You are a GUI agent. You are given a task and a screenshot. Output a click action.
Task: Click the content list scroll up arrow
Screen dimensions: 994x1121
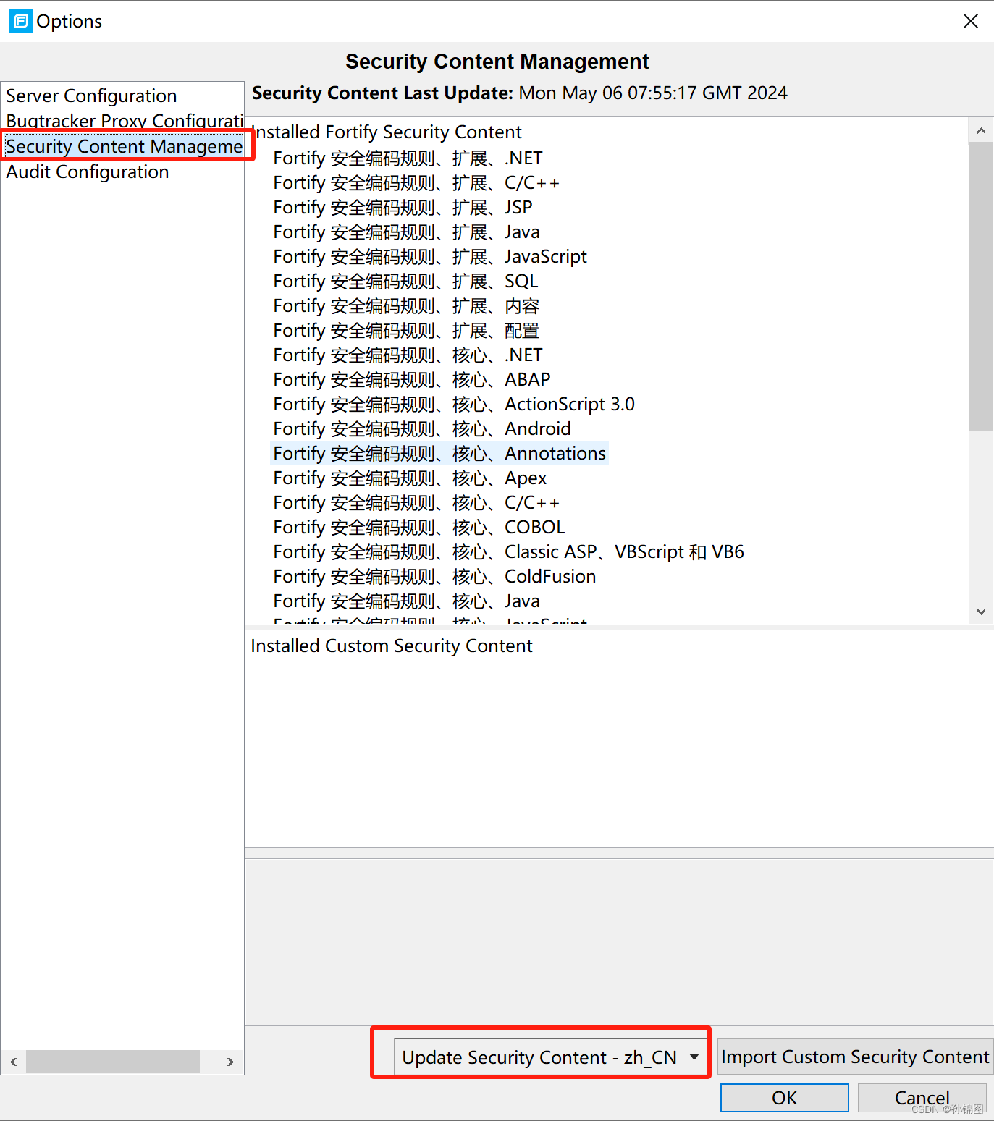[981, 131]
